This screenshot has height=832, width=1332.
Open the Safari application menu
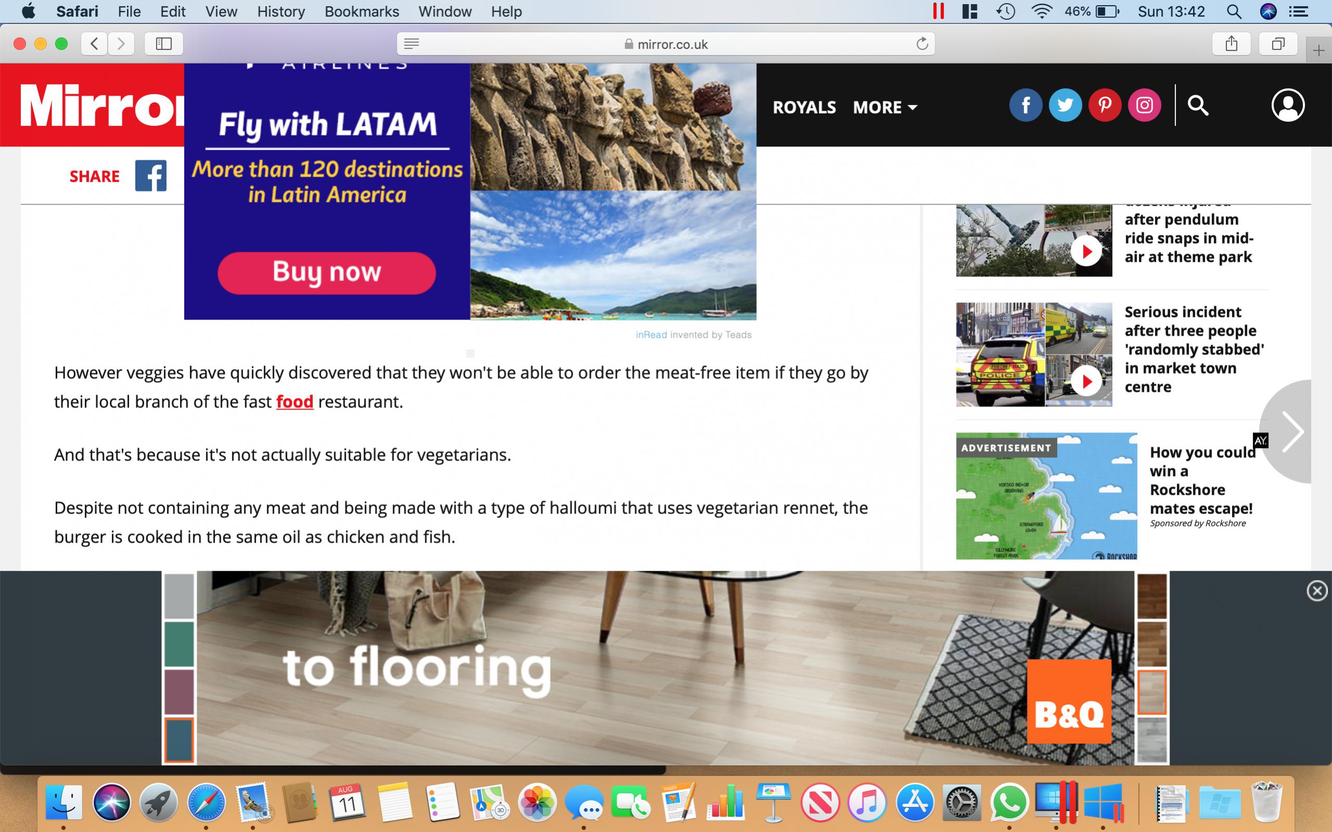(77, 11)
